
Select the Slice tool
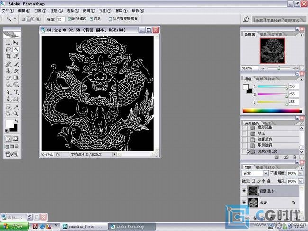point(16,56)
